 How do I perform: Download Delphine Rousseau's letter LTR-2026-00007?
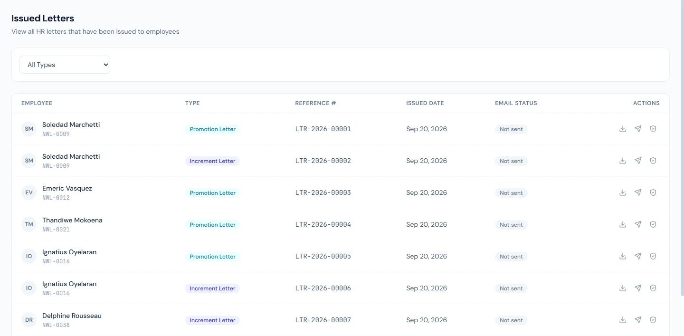[623, 320]
